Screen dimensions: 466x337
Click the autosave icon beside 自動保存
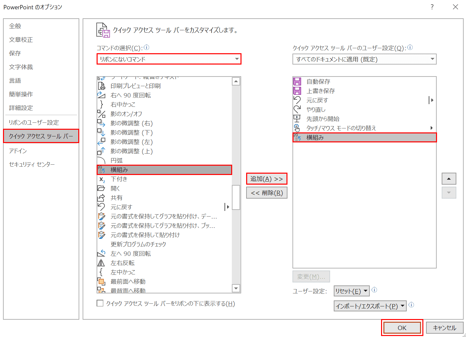(x=297, y=82)
